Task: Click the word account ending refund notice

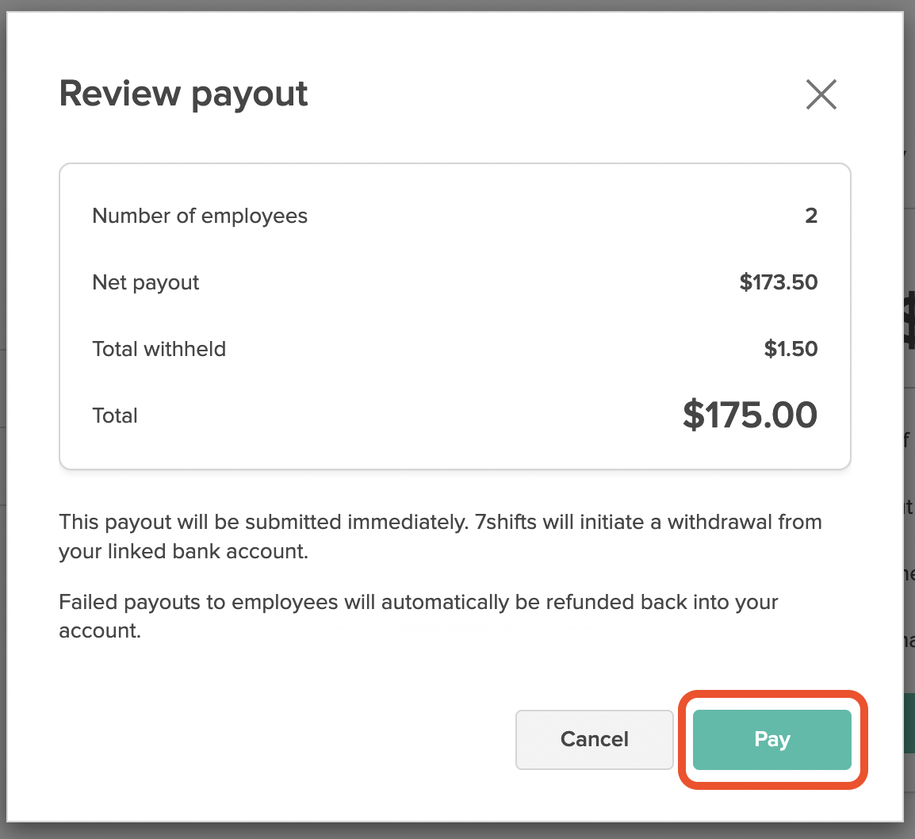Action: pos(100,631)
